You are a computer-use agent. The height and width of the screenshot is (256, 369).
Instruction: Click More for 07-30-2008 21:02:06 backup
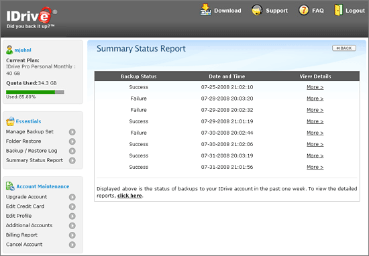click(315, 144)
